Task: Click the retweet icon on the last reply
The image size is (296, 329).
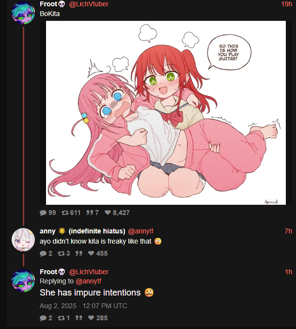Action: (x=61, y=318)
